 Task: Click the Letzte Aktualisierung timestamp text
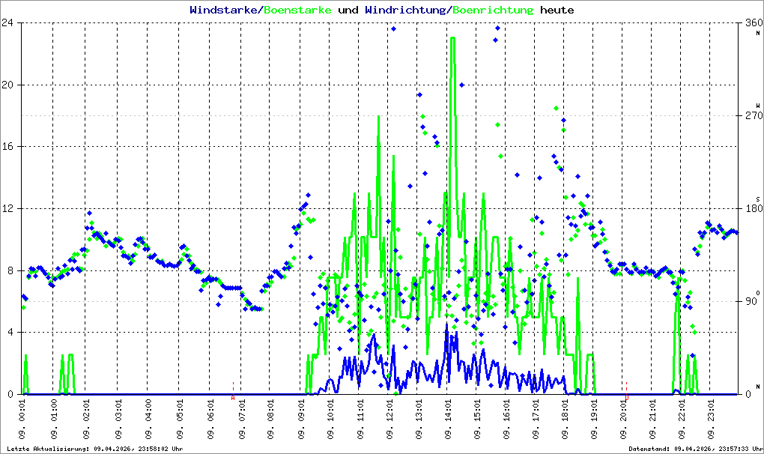click(94, 449)
